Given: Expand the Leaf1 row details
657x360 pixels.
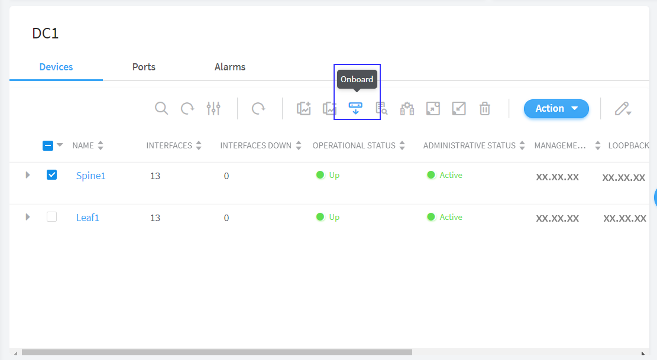Looking at the screenshot, I should 27,217.
